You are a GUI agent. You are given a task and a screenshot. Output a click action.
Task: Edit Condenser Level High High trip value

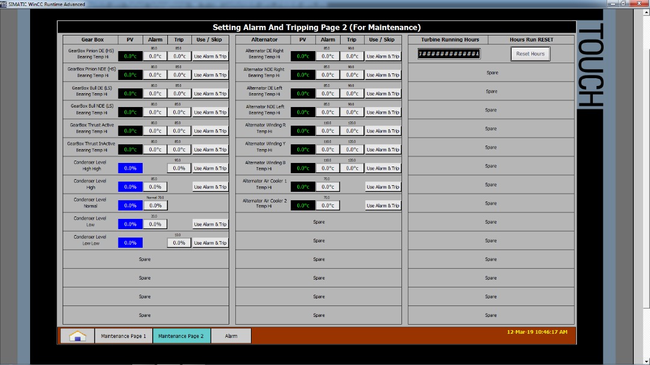pyautogui.click(x=179, y=168)
